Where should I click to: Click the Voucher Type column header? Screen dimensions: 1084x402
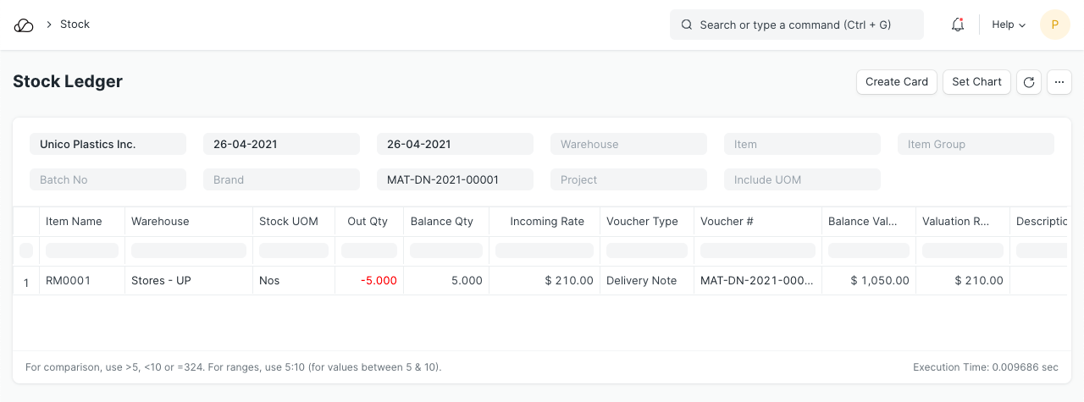pos(642,222)
